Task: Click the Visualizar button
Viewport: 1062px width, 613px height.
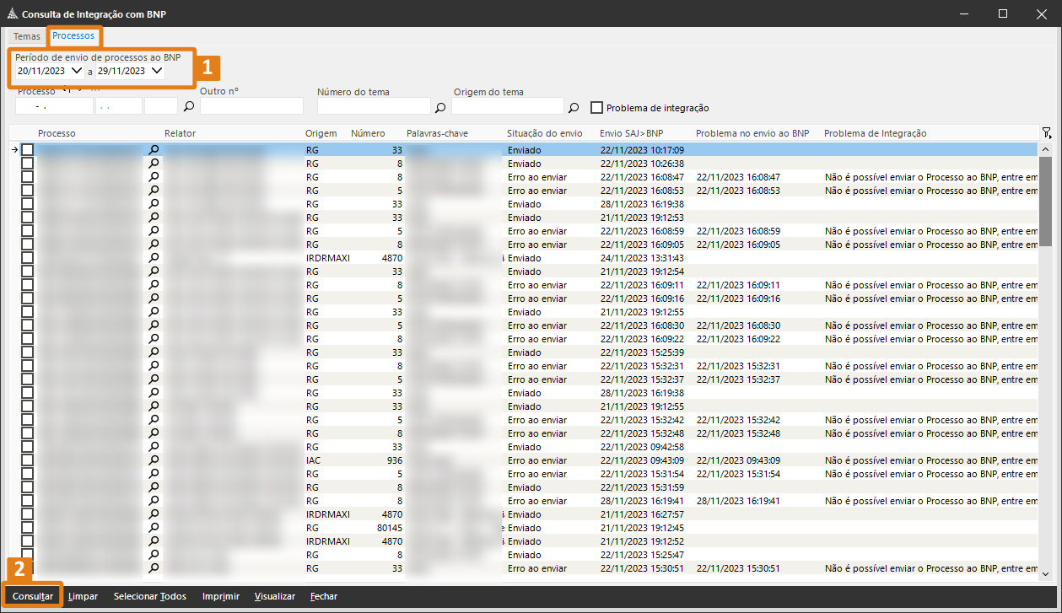Action: [275, 596]
